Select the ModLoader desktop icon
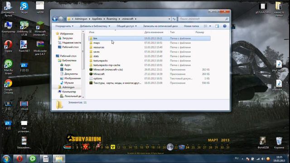290x163 pixels. pos(40,48)
